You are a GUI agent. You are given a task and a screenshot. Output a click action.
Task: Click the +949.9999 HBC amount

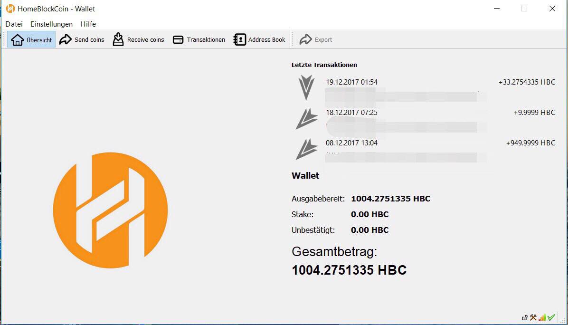[x=530, y=143]
